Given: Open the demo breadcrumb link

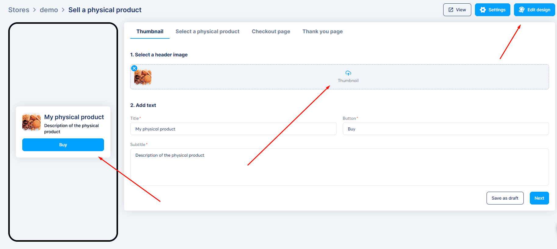Looking at the screenshot, I should (x=49, y=10).
